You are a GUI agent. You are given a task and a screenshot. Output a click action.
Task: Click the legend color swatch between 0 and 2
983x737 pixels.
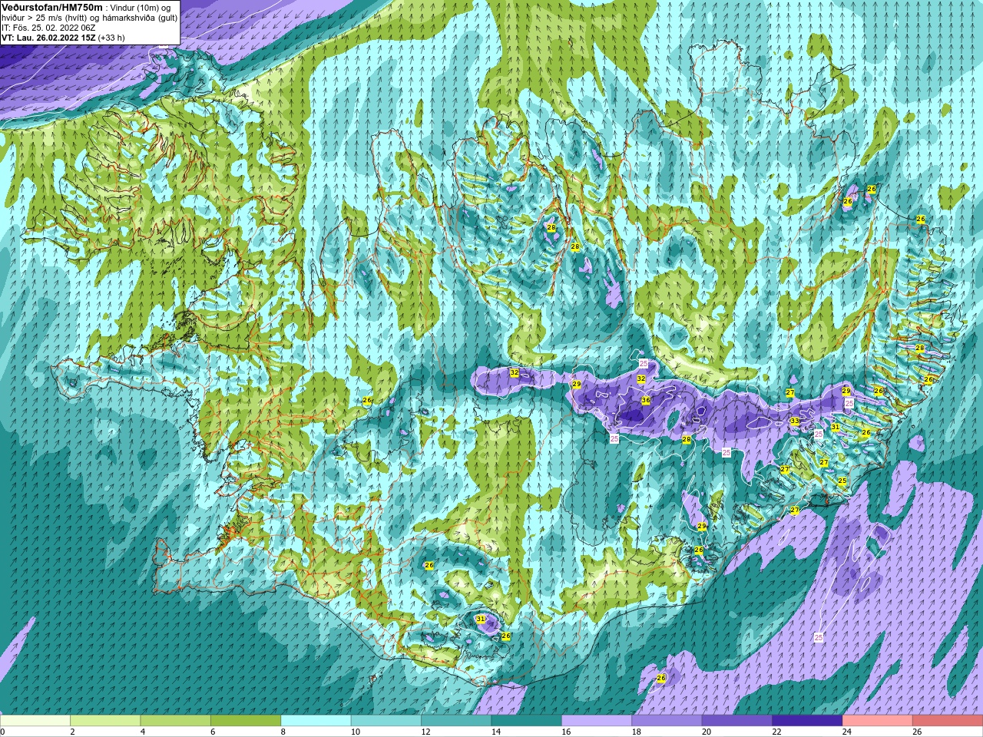coord(35,721)
